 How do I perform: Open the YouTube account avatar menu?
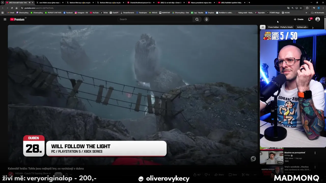[318, 19]
